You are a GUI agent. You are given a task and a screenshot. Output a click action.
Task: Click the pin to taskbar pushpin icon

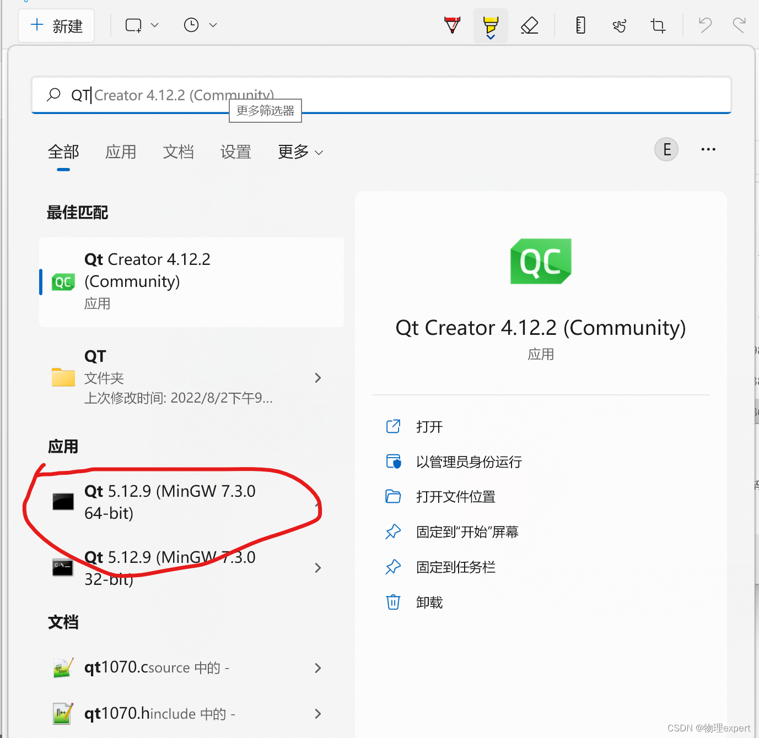tap(393, 567)
